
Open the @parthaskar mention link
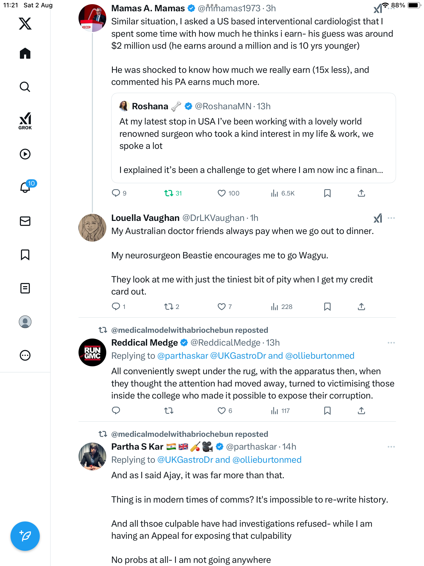click(183, 356)
